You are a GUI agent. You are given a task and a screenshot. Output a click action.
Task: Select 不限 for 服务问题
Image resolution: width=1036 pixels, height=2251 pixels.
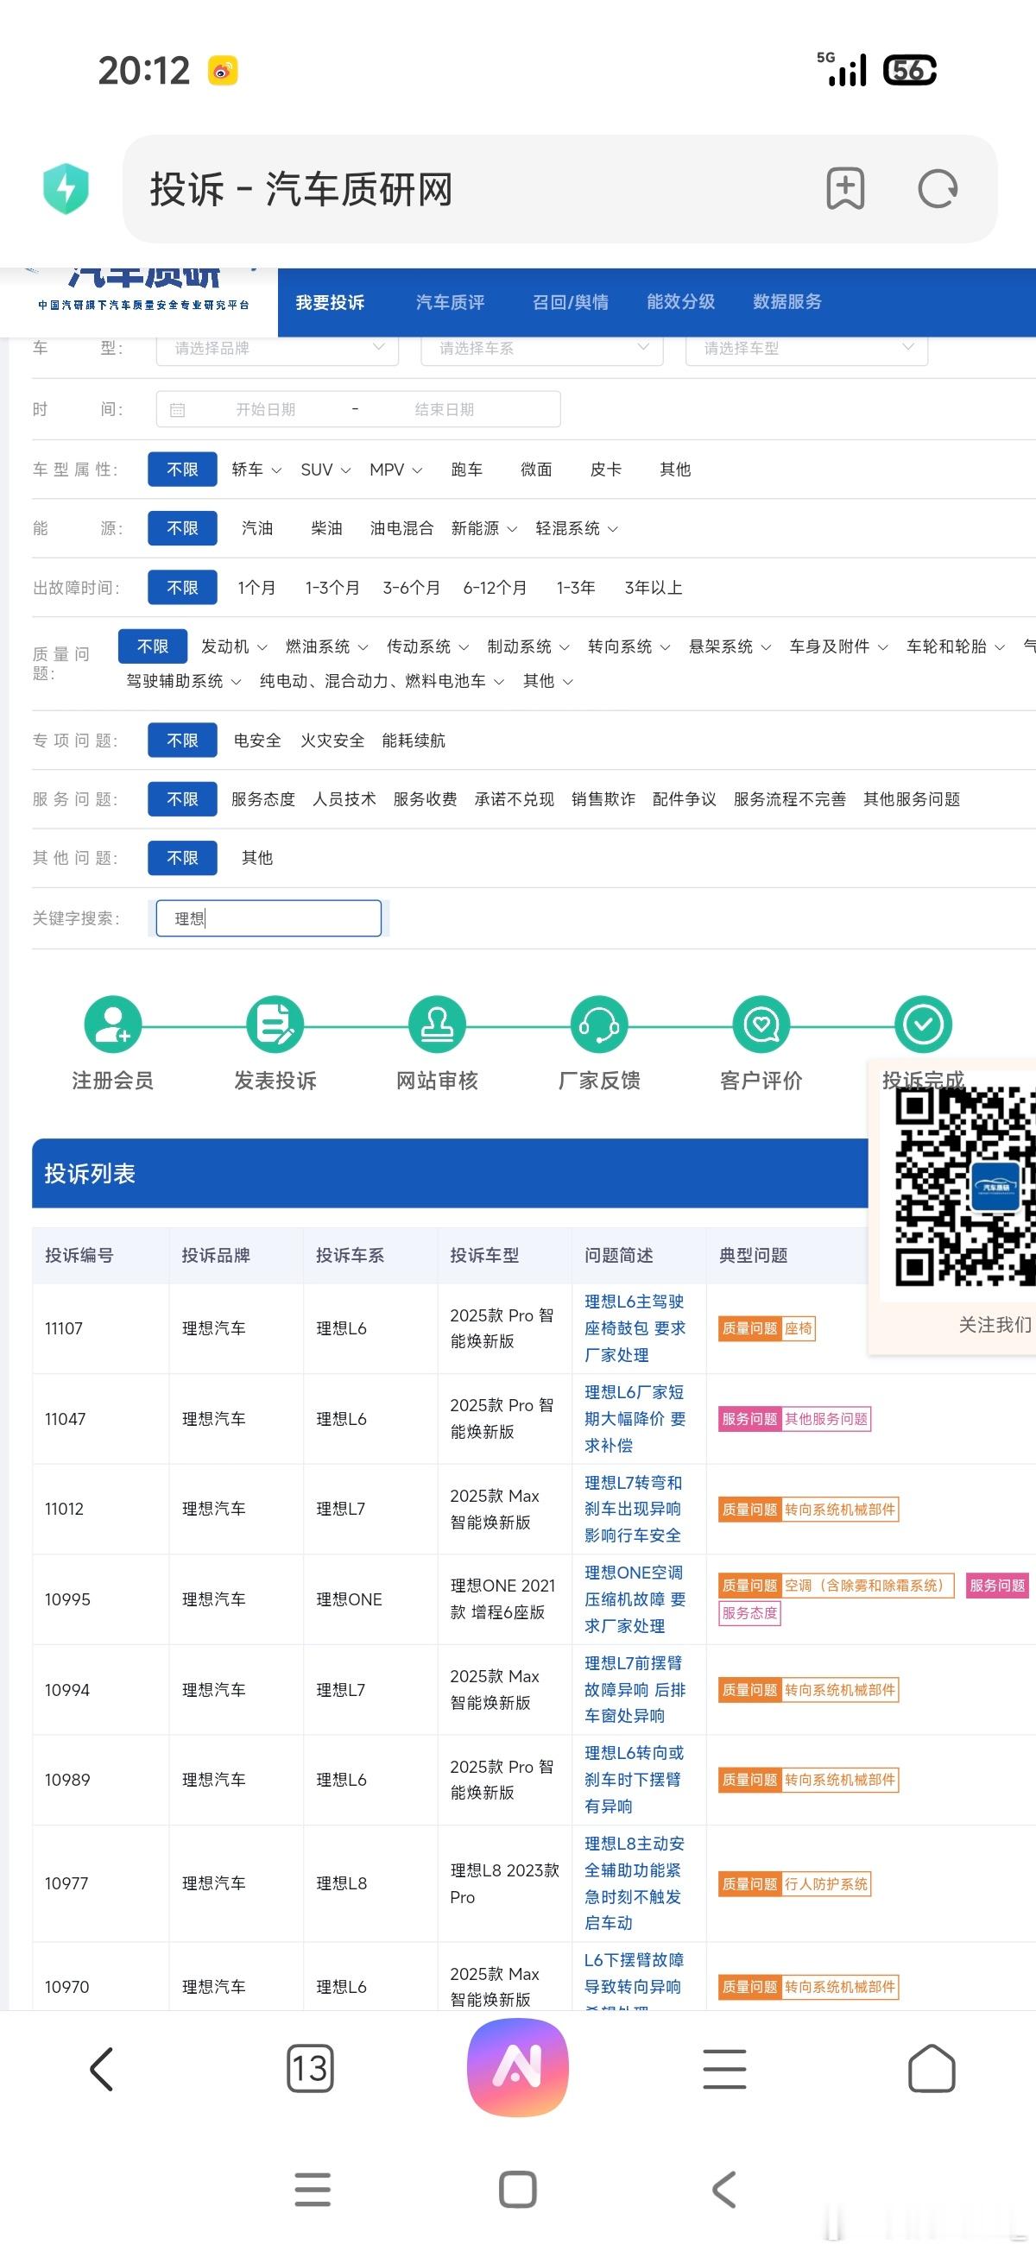pos(182,798)
